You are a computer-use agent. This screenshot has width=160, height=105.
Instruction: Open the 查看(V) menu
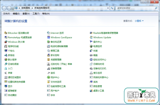(26, 14)
